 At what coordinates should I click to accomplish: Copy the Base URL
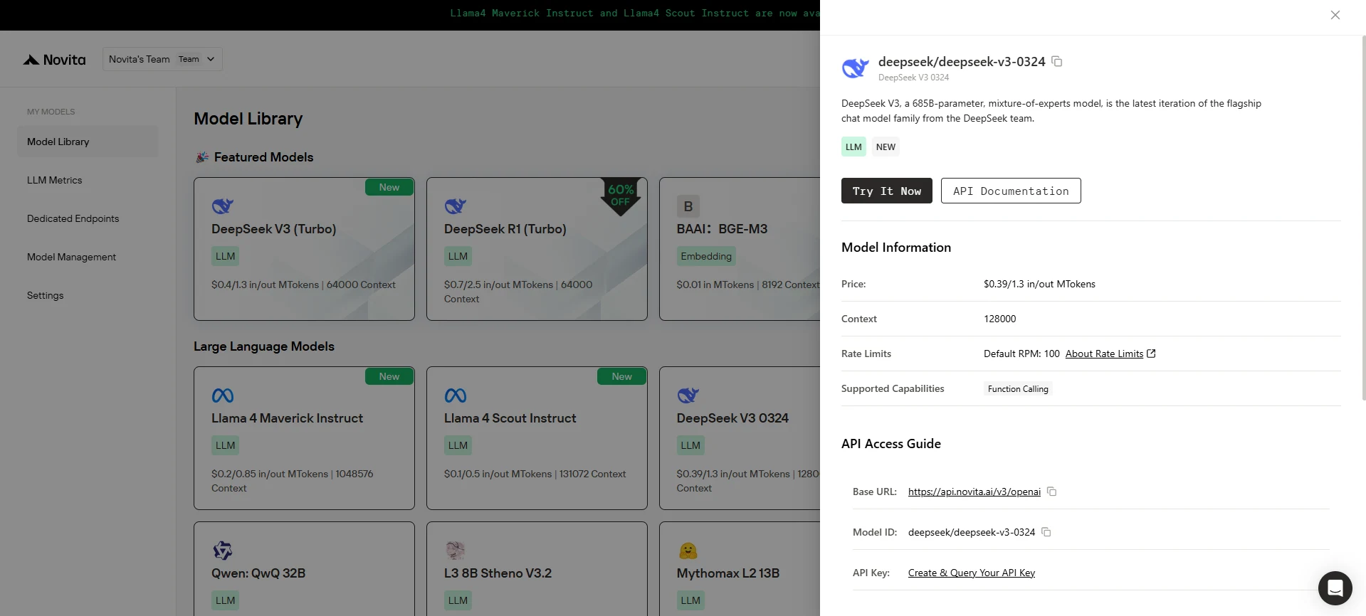pyautogui.click(x=1051, y=492)
